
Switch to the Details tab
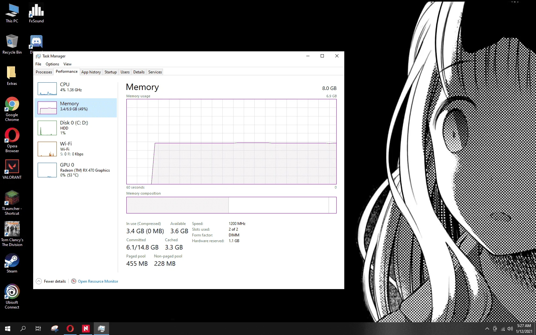click(139, 72)
